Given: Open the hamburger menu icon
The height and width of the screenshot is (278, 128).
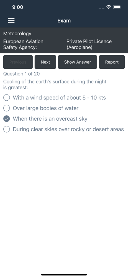Looking at the screenshot, I should tap(11, 21).
